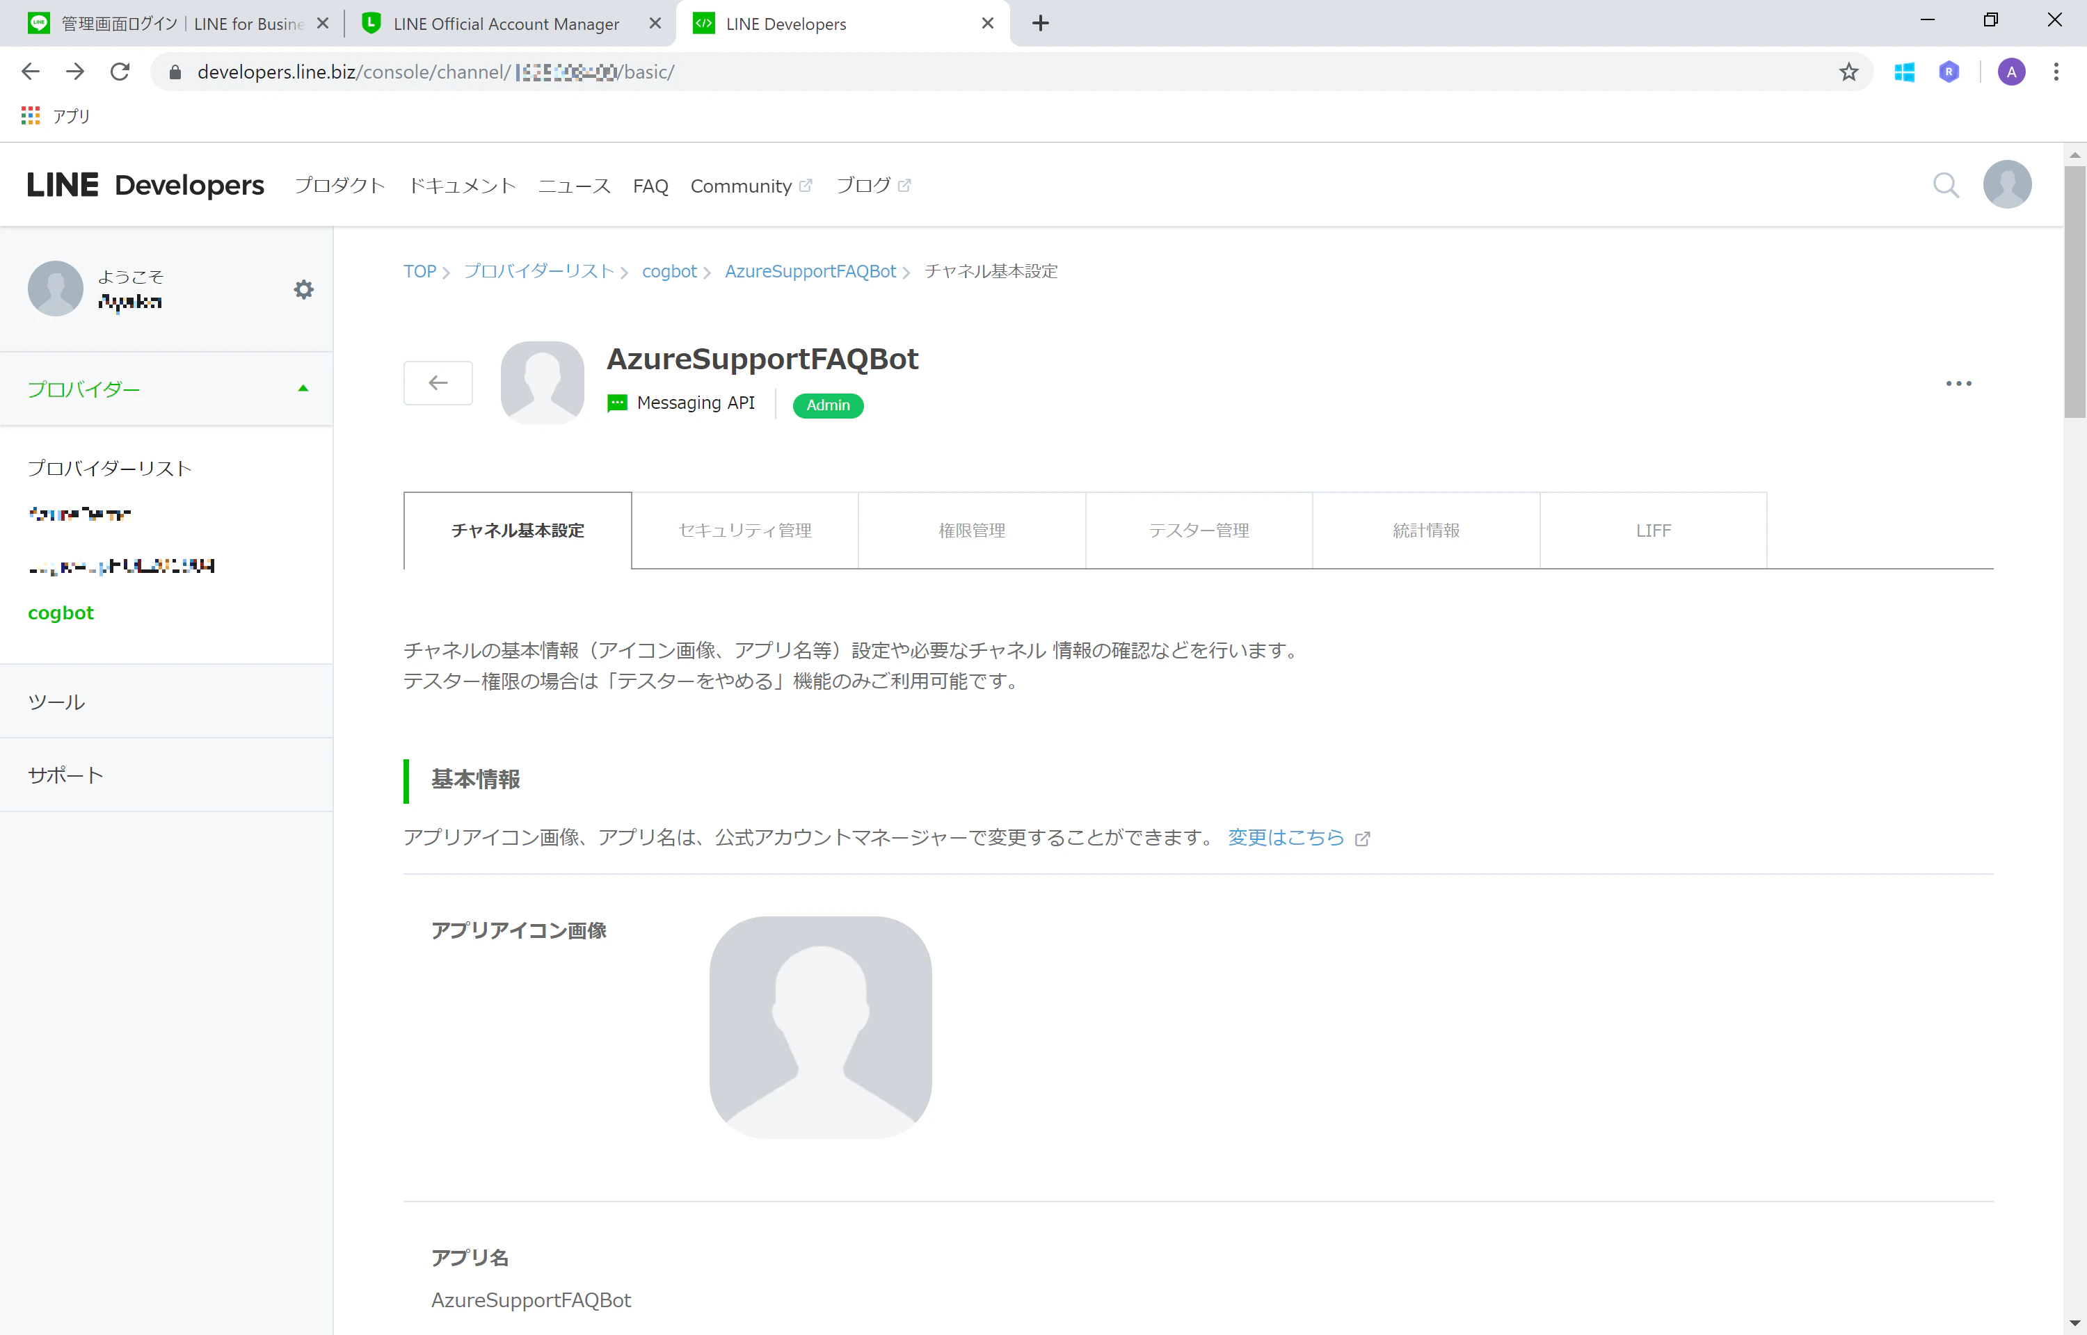Open the three-dot more options menu
Viewport: 2087px width, 1335px height.
(1959, 383)
